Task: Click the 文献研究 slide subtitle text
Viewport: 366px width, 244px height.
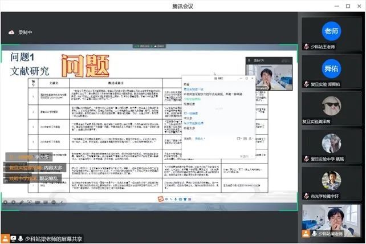Action: click(x=30, y=71)
